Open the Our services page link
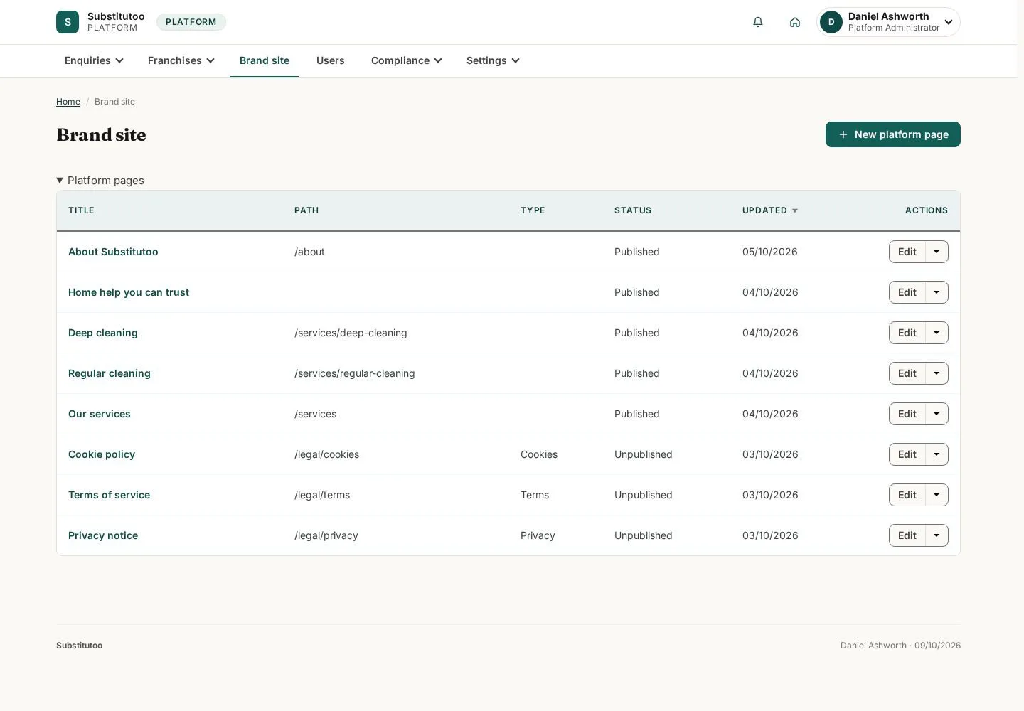 100,414
